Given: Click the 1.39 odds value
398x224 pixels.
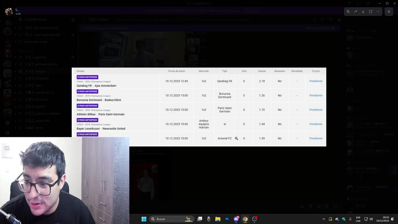Looking at the screenshot, I should tap(262, 138).
